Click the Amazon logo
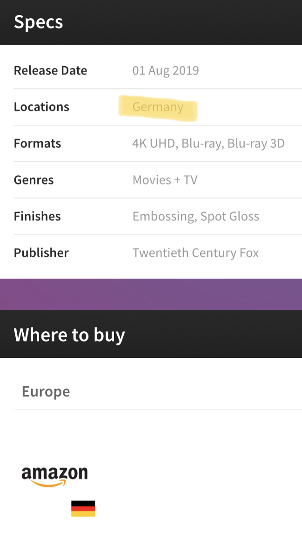302x533 pixels. pyautogui.click(x=54, y=476)
